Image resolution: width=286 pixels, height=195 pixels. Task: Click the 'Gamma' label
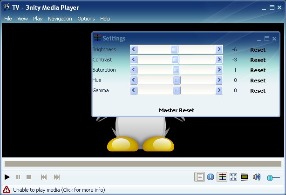(x=101, y=90)
